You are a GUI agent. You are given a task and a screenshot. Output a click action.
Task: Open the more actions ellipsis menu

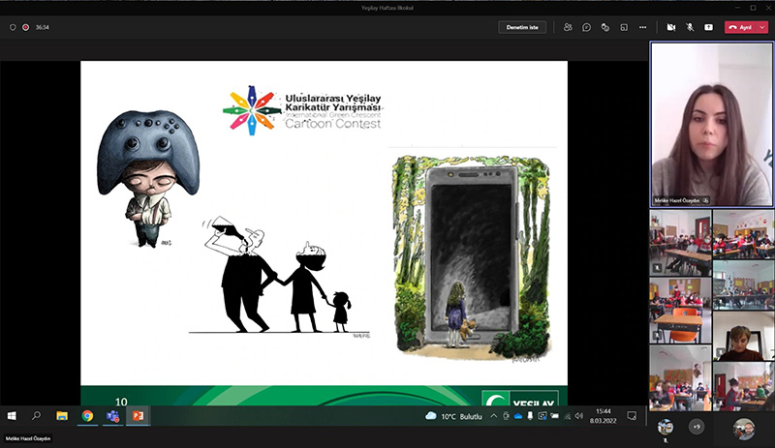(642, 27)
